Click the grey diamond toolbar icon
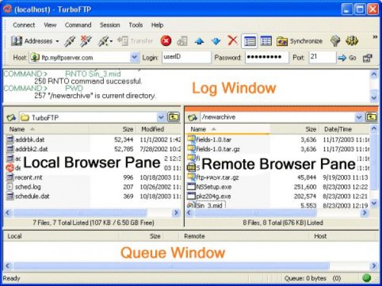Viewport: 382px width, 286px height. click(336, 41)
